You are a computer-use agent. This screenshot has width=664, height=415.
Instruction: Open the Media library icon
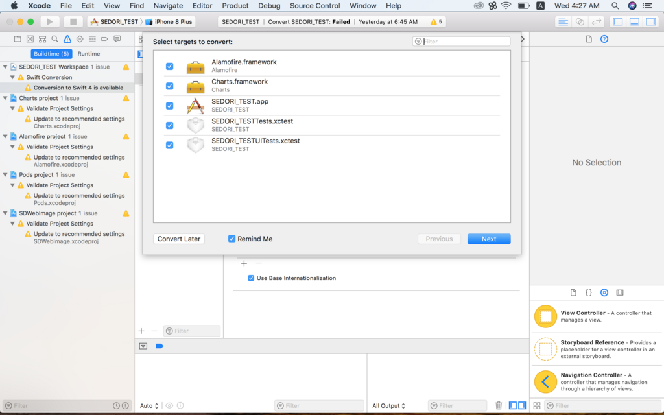[x=620, y=292]
